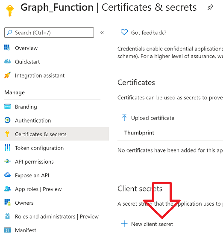Collapse the sidebar with the double chevron
The image size is (223, 236).
point(102,33)
